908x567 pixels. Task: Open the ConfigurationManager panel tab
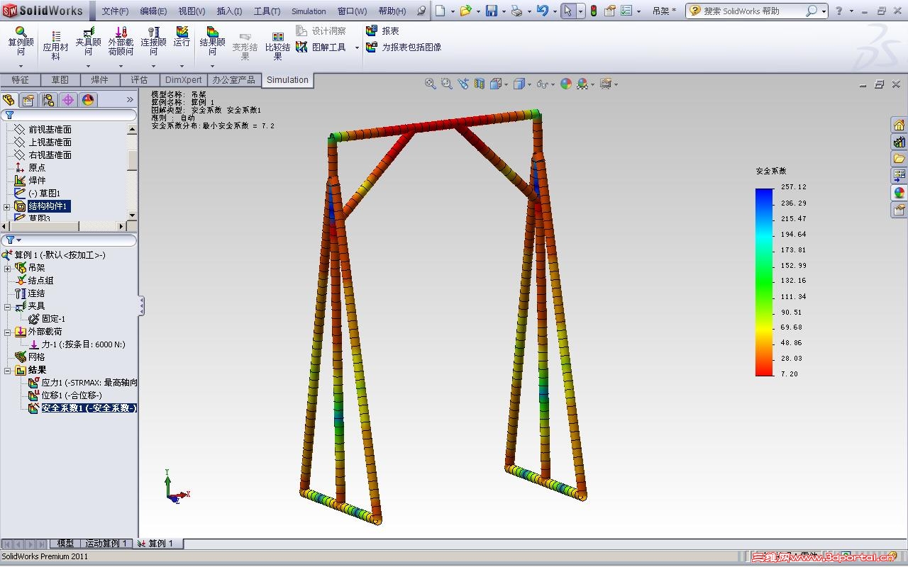48,100
